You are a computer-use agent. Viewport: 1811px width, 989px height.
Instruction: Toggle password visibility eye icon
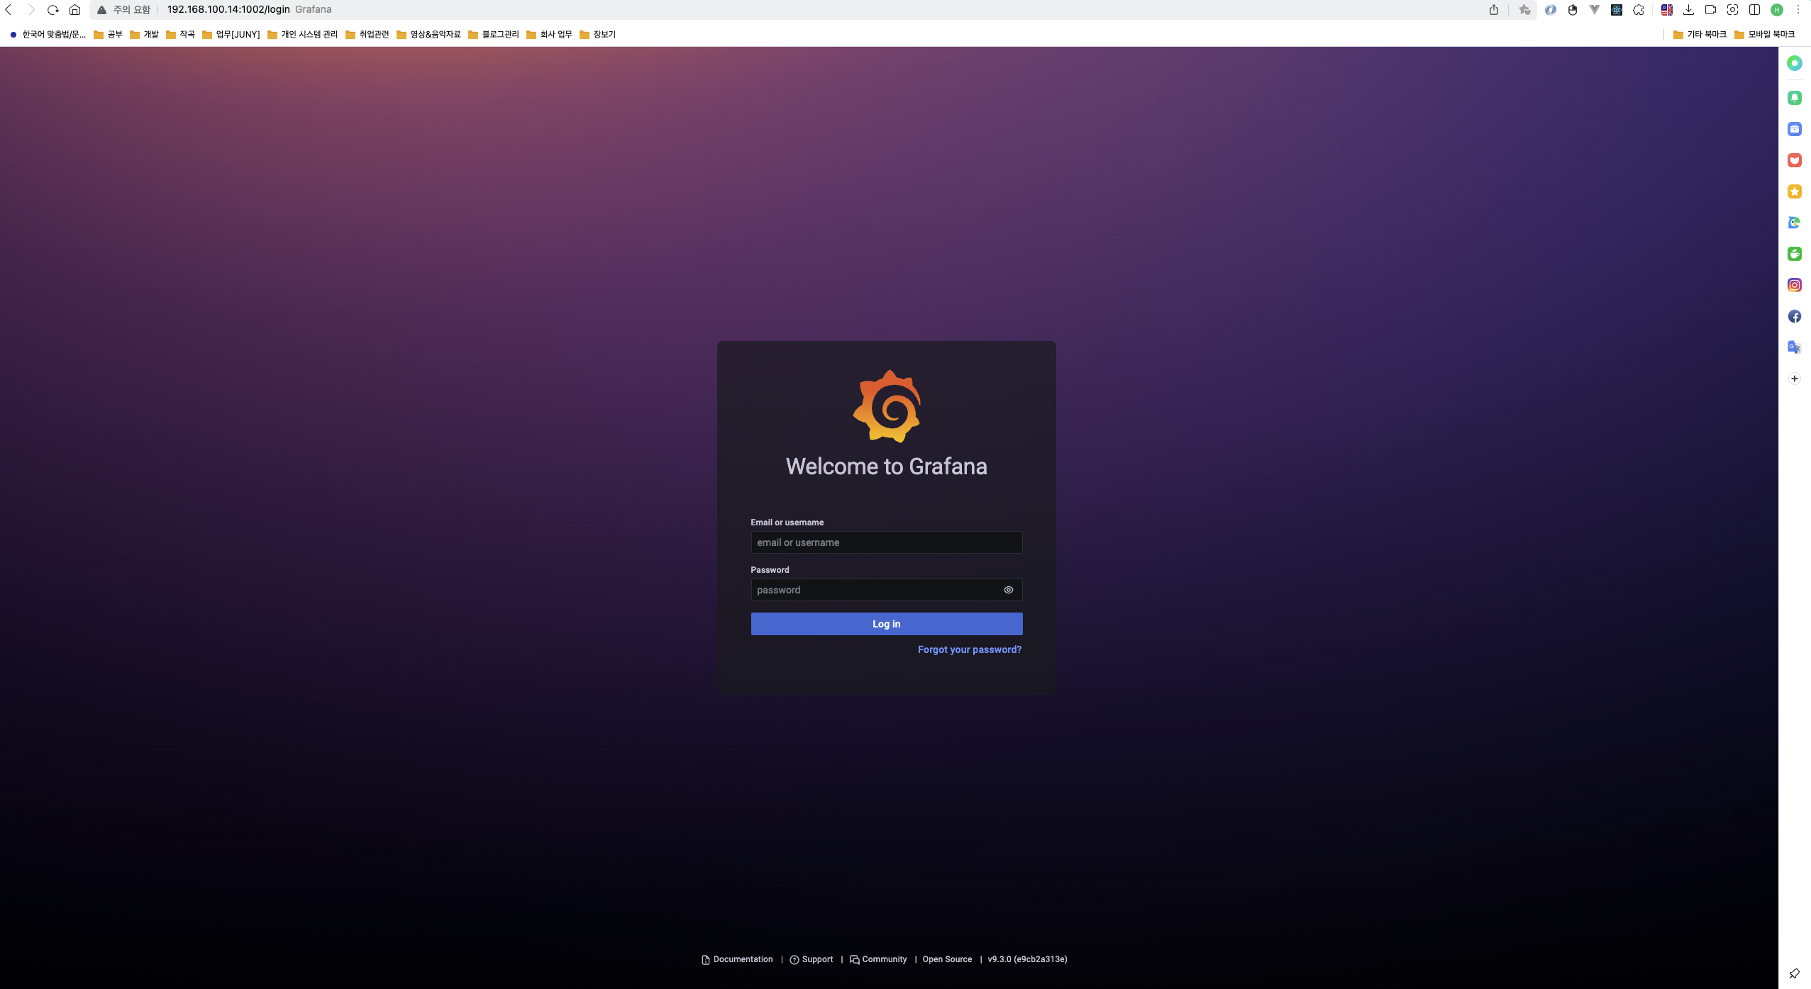(1008, 590)
